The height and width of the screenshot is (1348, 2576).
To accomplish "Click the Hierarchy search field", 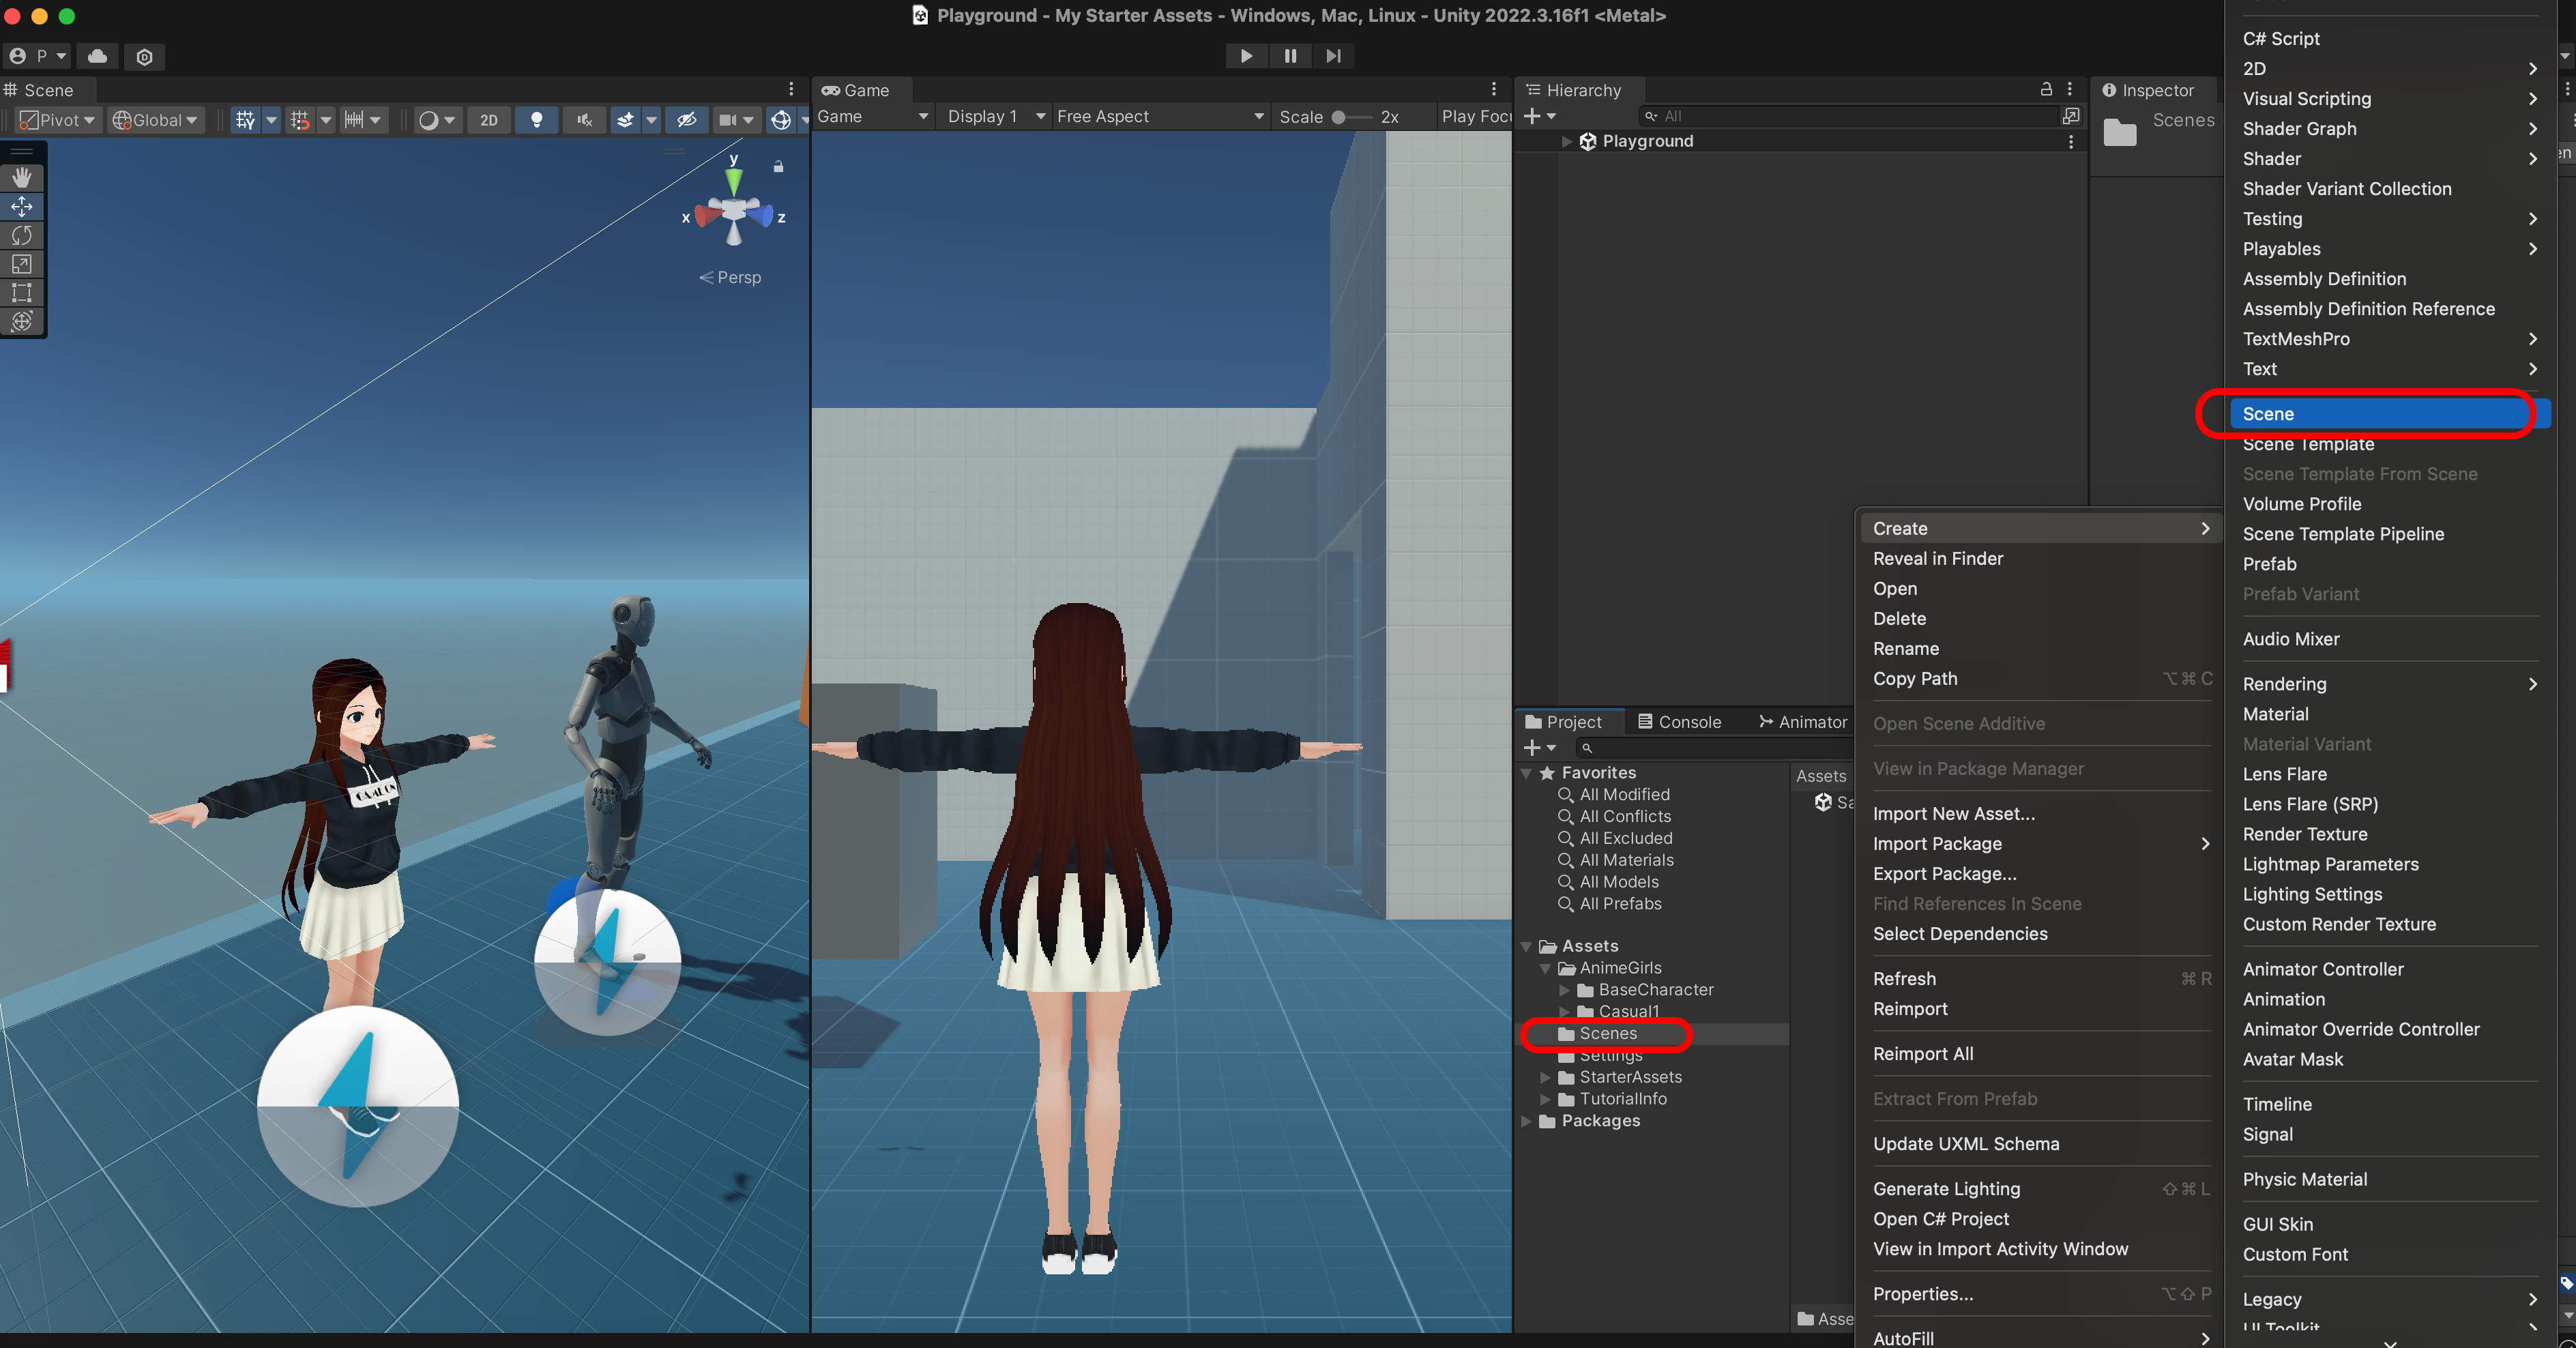I will click(1850, 116).
